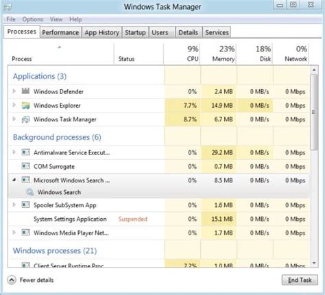Click the 8.7% CPU value for Task Manager
The height and width of the screenshot is (295, 325).
[x=190, y=119]
